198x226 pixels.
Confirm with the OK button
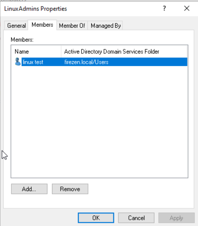tap(96, 218)
